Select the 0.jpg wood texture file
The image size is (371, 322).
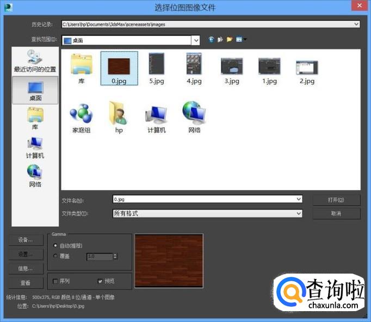click(119, 68)
